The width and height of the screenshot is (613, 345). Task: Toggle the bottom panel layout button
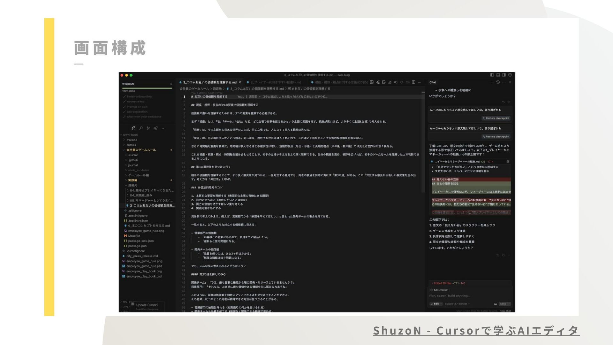[x=498, y=75]
